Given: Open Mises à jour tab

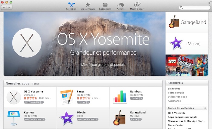Looking at the screenshot, I should tap(137, 6).
